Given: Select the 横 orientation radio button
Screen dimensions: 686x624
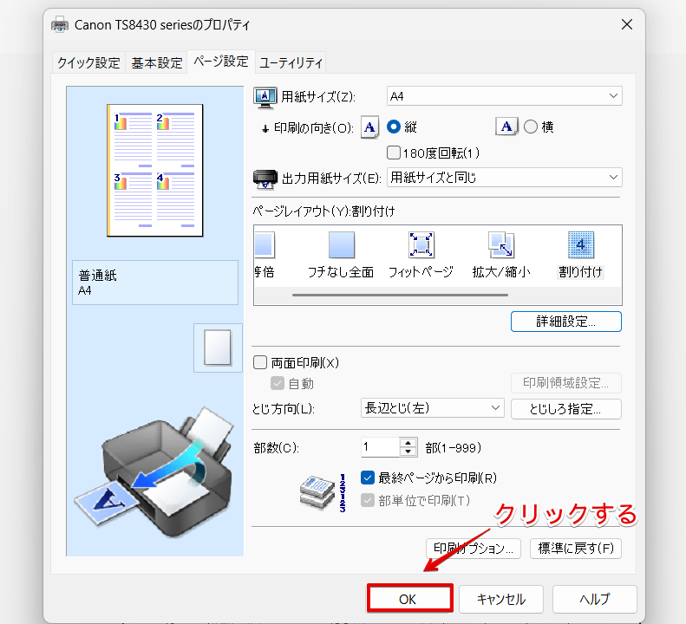Looking at the screenshot, I should click(531, 127).
